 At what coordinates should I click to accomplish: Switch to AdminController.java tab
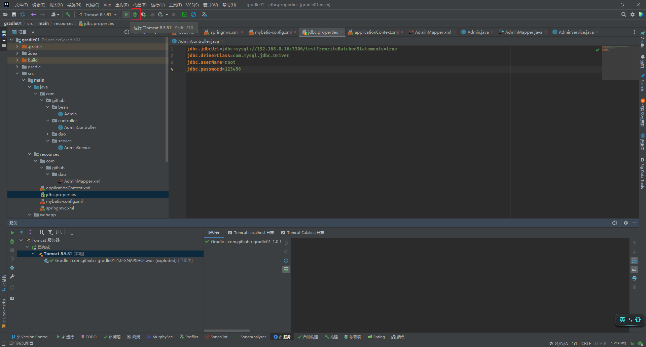(198, 41)
